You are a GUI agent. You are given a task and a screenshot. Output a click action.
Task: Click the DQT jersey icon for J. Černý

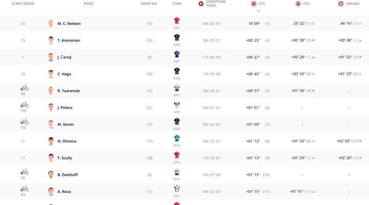tap(177, 54)
